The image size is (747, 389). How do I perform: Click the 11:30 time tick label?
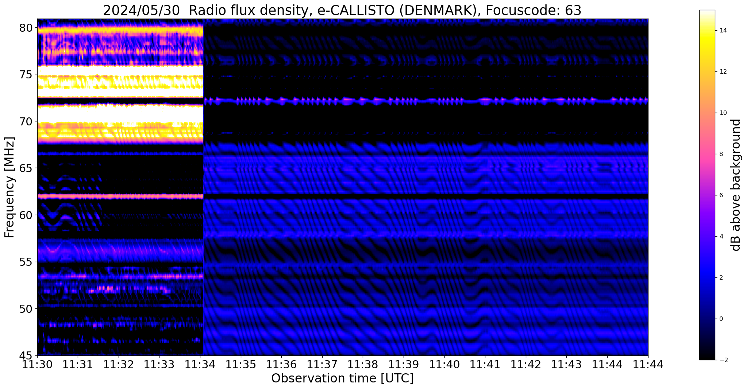pos(37,364)
